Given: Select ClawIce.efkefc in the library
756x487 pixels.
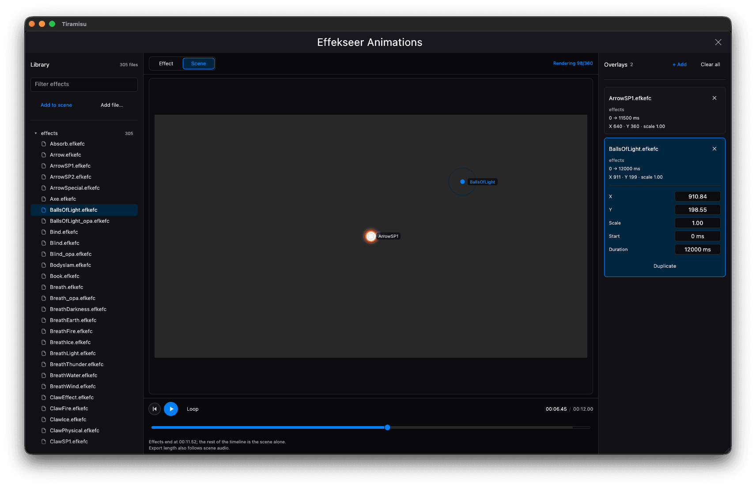Looking at the screenshot, I should click(84, 420).
